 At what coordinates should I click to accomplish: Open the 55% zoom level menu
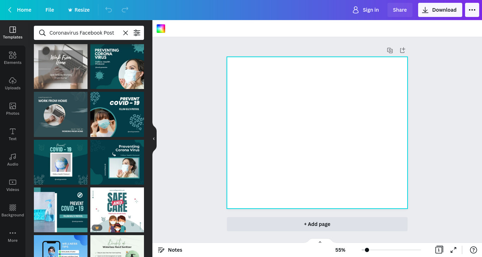click(340, 250)
